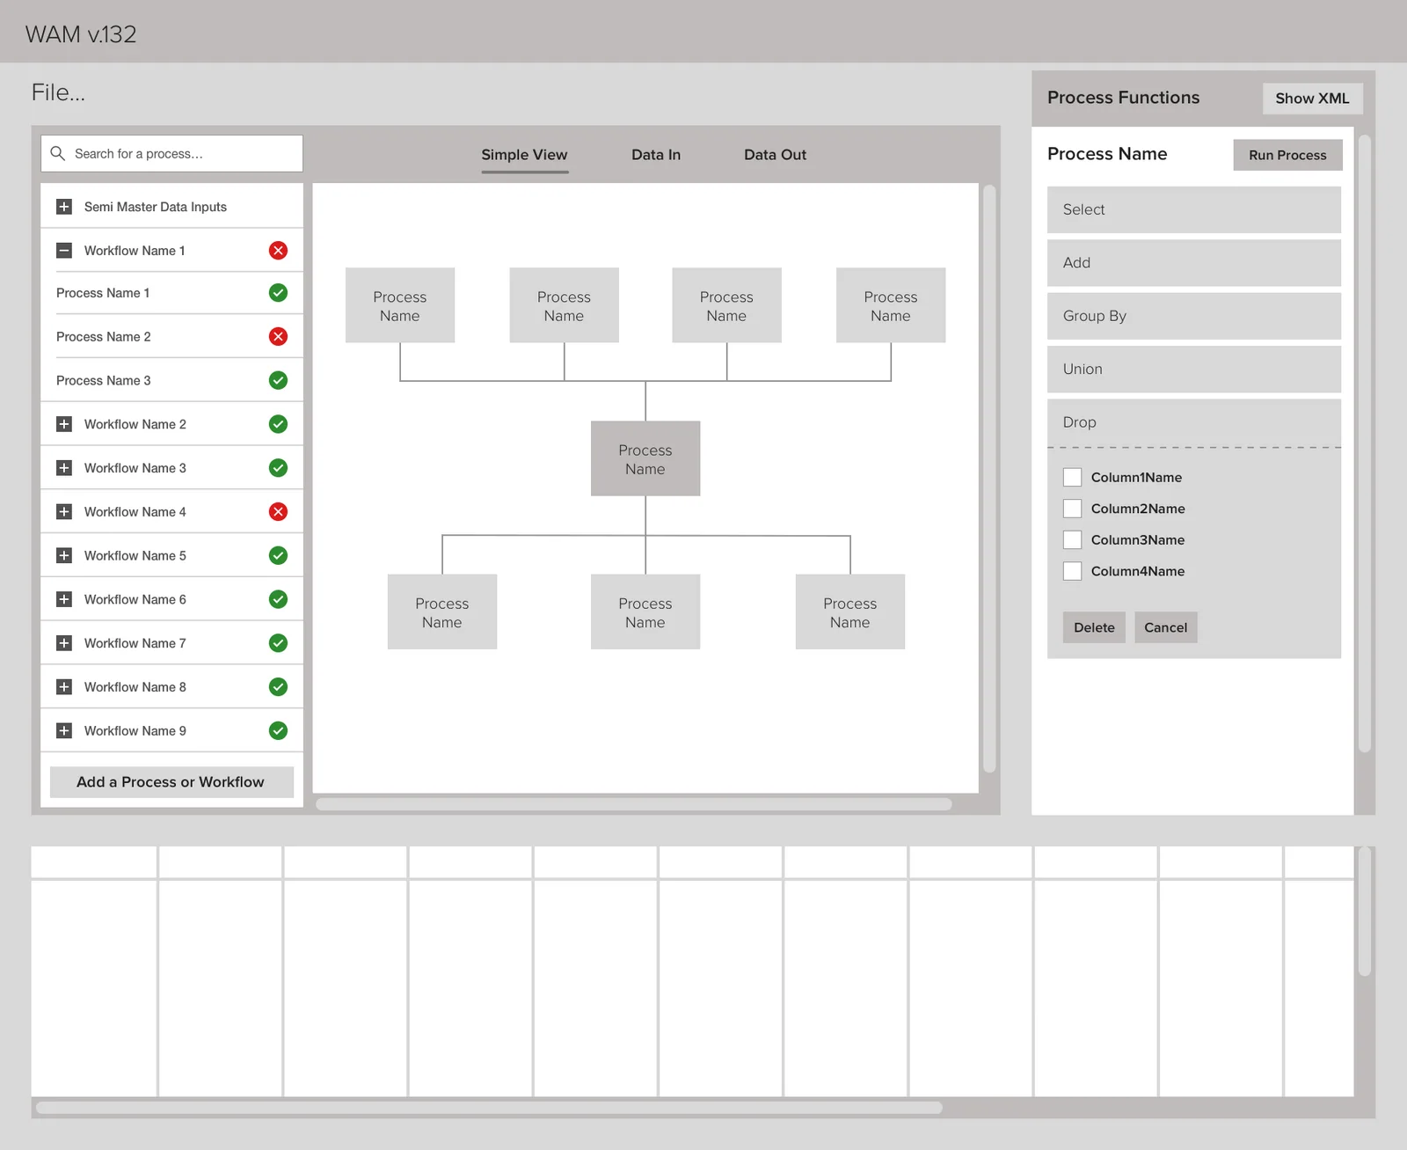Open the Group By function
This screenshot has height=1150, width=1407.
pyautogui.click(x=1193, y=316)
